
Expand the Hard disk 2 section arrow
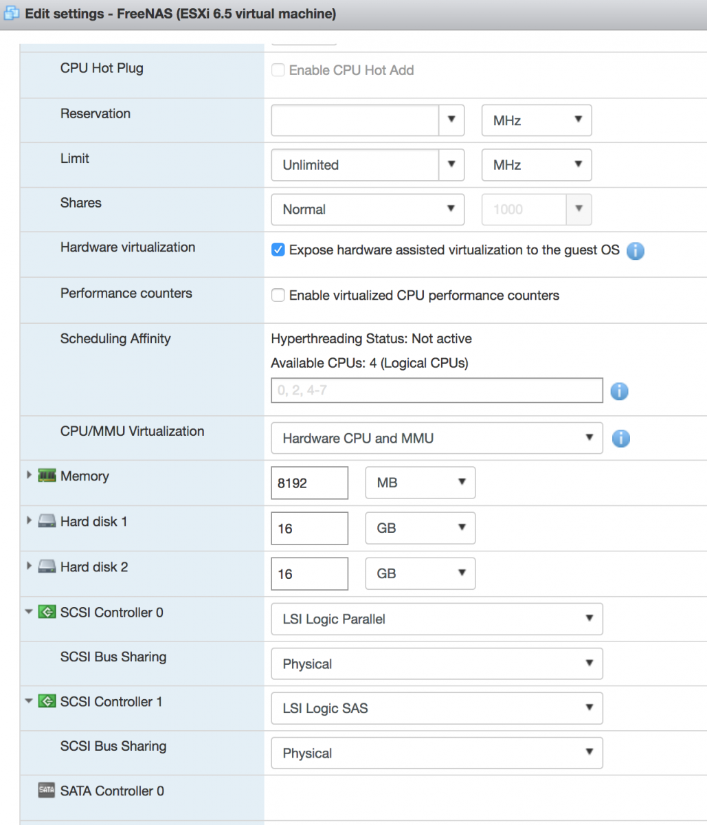[29, 566]
